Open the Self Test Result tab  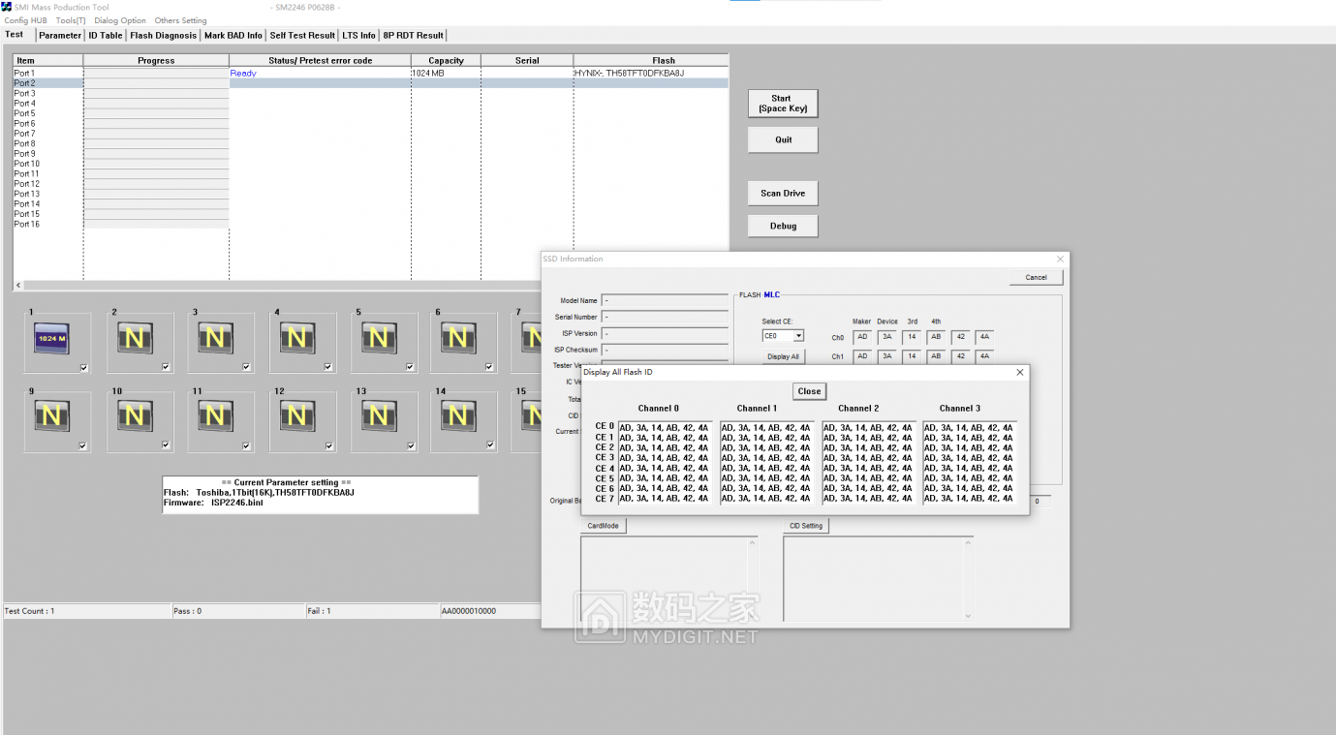(x=302, y=36)
